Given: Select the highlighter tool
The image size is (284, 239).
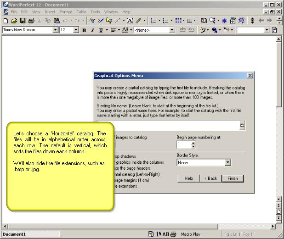Looking at the screenshot, I should 139,21.
